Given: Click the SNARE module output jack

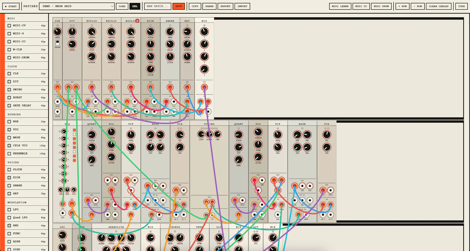Looking at the screenshot, I should [170, 87].
